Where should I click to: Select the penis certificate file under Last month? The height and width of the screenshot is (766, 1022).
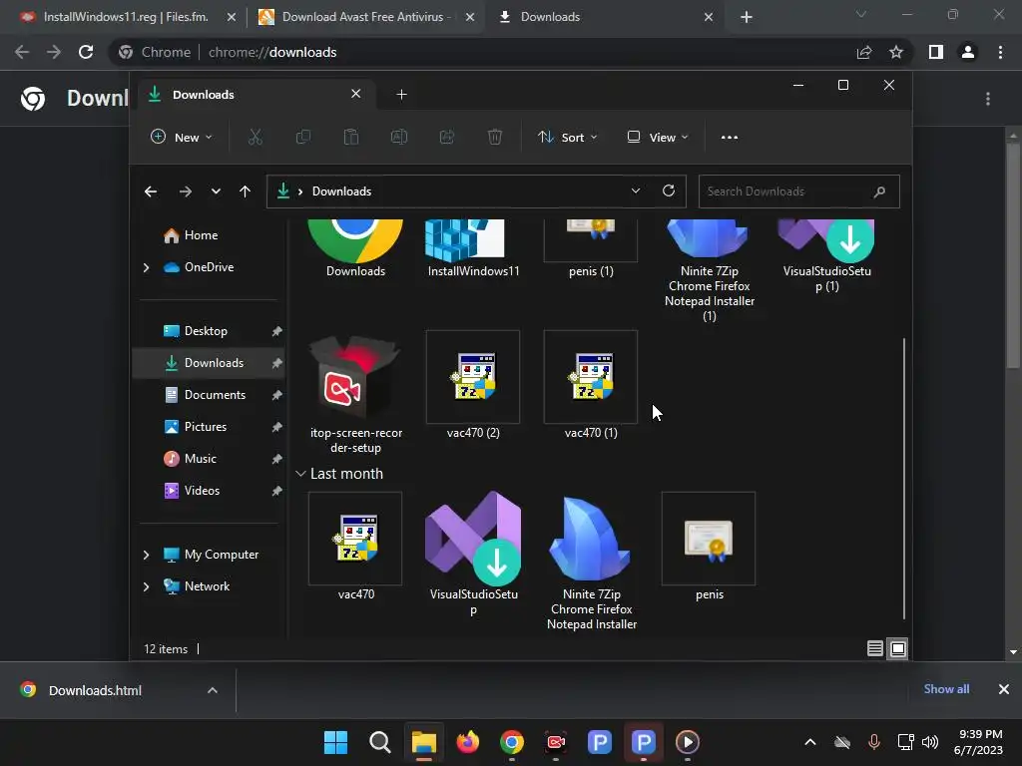click(709, 548)
